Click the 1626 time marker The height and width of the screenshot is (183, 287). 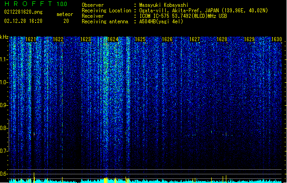167,39
